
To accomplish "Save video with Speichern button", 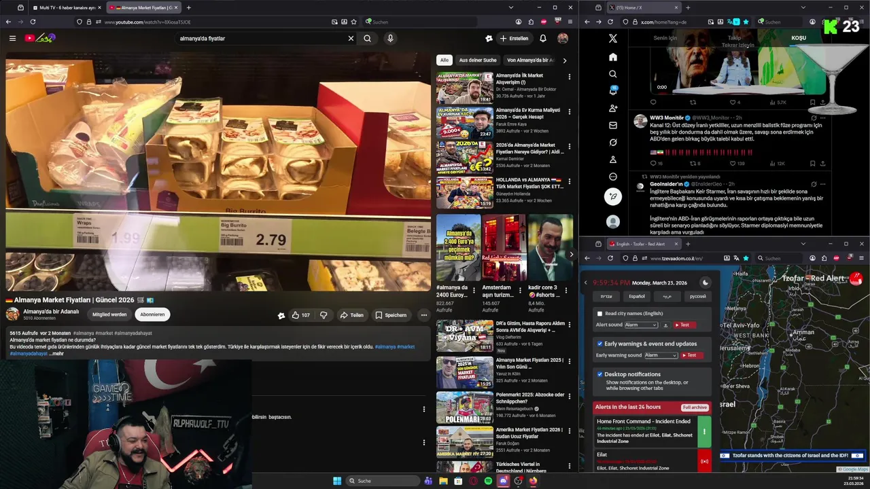I will pyautogui.click(x=391, y=315).
